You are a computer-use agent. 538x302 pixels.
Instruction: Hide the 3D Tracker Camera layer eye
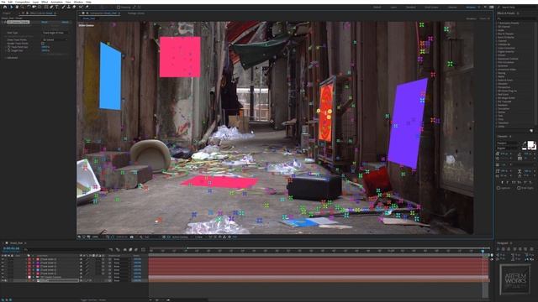3,277
